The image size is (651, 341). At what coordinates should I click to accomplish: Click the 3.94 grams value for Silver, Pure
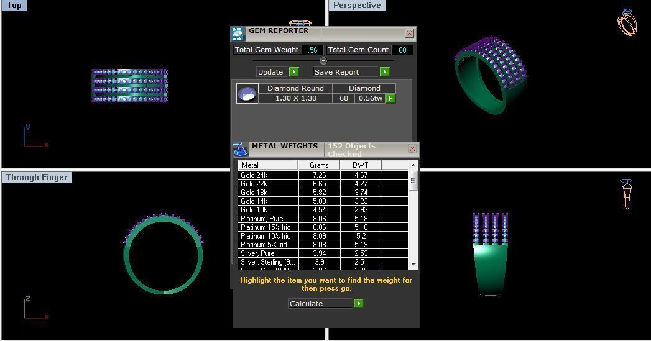319,253
